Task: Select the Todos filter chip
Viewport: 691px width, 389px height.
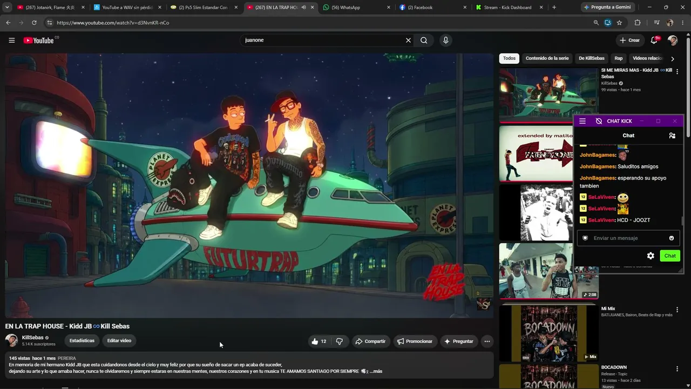Action: pos(509,58)
